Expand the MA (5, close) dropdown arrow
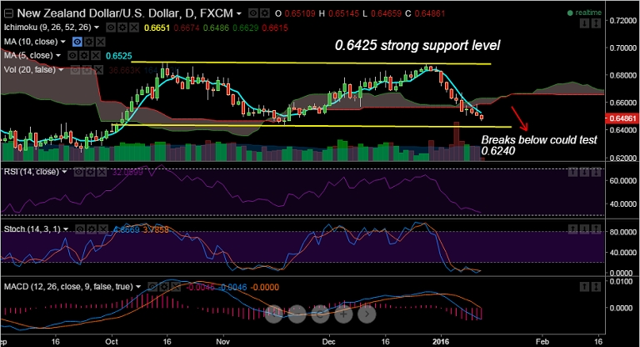The width and height of the screenshot is (640, 347). click(x=58, y=56)
